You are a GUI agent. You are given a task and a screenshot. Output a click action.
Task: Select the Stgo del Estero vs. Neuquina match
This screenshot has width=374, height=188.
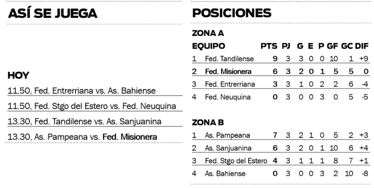point(92,106)
